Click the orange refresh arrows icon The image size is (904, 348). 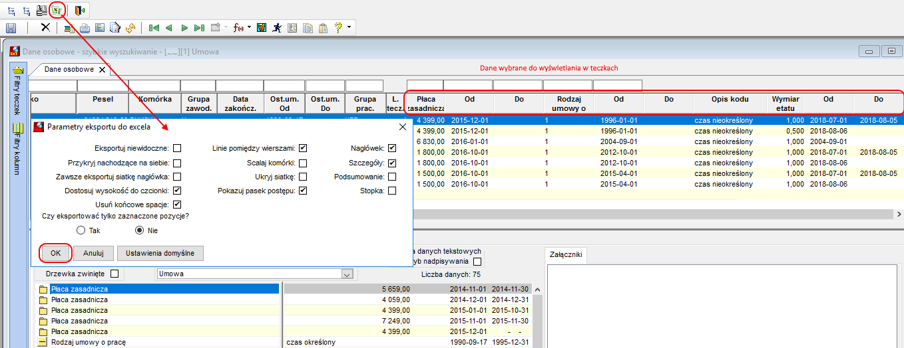(x=130, y=28)
